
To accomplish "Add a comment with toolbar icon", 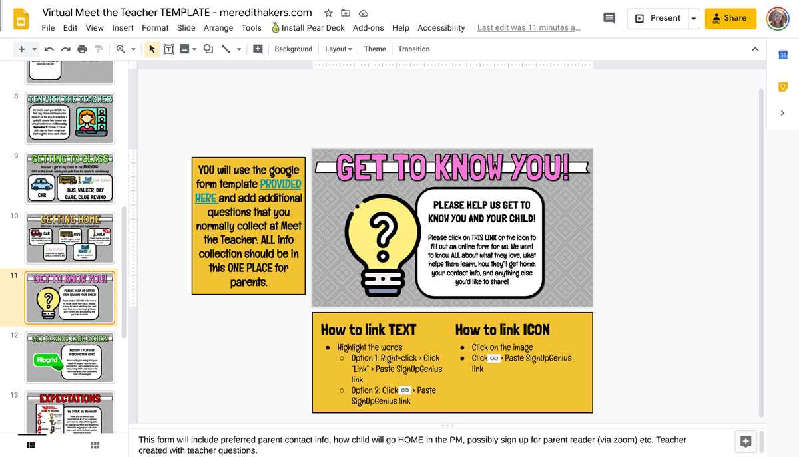I will click(258, 49).
